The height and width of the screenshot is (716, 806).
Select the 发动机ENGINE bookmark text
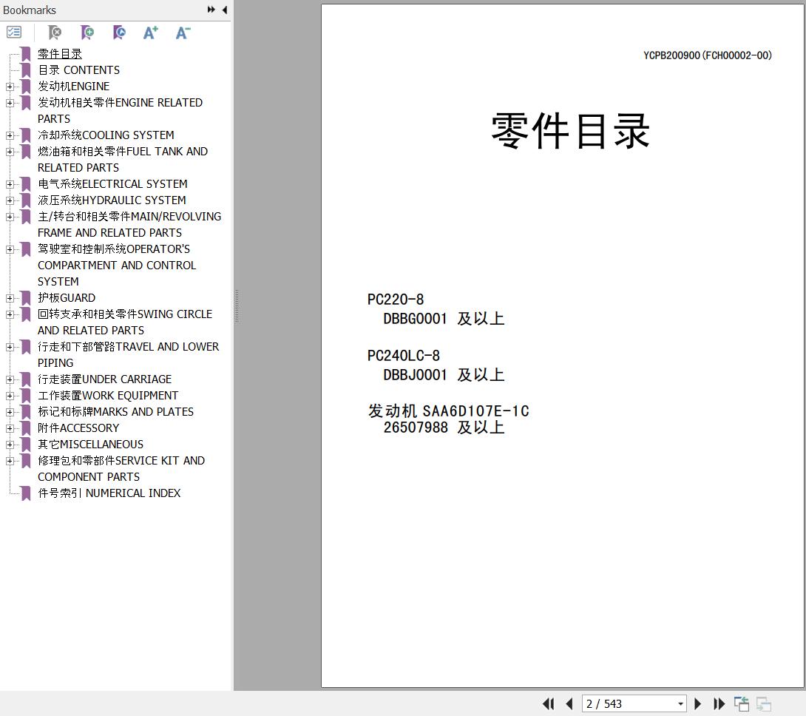click(73, 87)
